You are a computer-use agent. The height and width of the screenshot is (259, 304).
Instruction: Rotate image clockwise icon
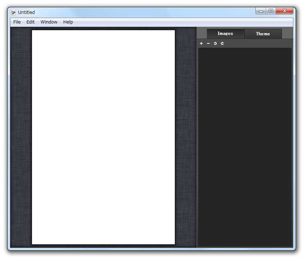pyautogui.click(x=222, y=43)
